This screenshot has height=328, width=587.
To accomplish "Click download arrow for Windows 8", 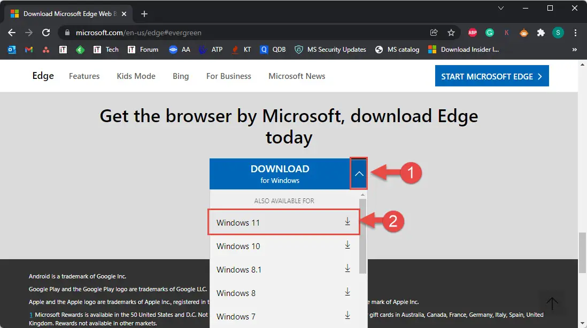I will coord(347,292).
